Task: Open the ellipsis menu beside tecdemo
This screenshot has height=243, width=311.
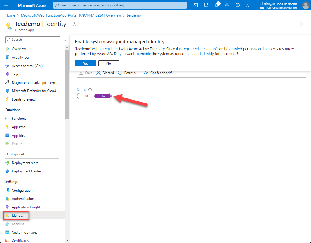Action: (83, 24)
